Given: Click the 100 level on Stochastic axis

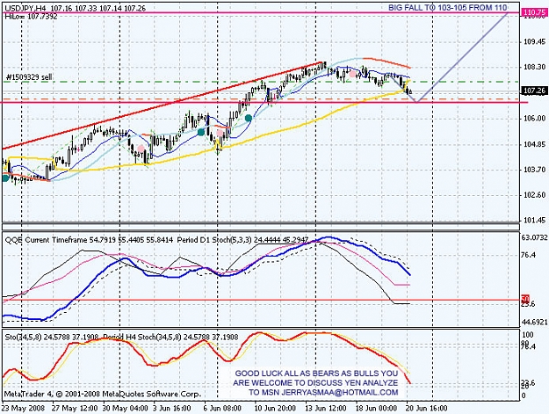Looking at the screenshot, I should pos(528,335).
